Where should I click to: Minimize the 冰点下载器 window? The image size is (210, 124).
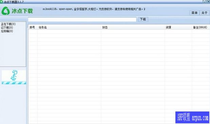(x=204, y=1)
